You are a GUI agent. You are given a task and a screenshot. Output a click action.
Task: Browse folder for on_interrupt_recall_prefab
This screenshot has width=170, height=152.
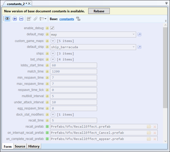(149, 133)
